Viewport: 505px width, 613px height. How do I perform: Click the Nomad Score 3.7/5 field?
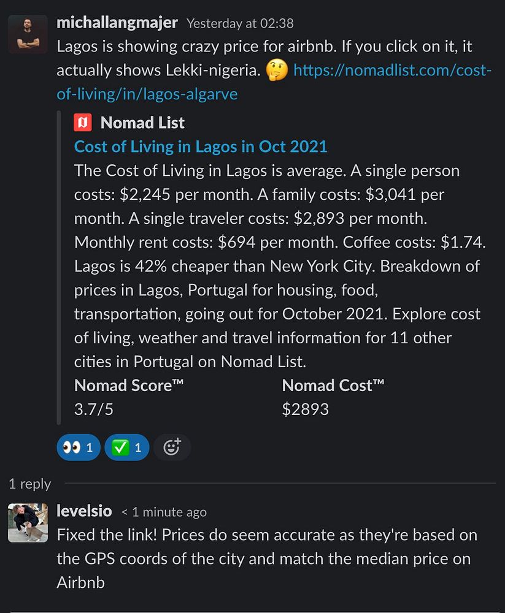pos(129,397)
